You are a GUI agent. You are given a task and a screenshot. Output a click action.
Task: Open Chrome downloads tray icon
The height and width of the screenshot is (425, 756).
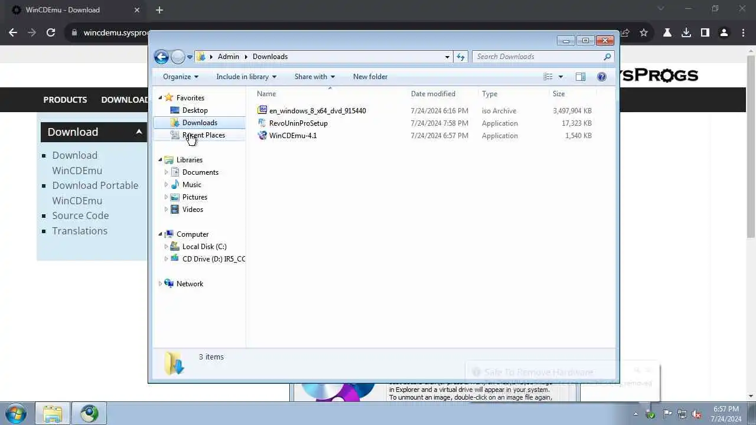(x=686, y=33)
